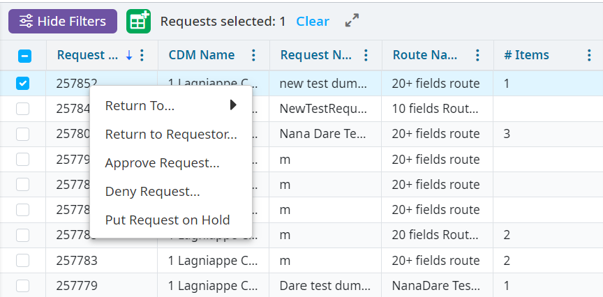Open Route Name column options menu
Image resolution: width=603 pixels, height=297 pixels.
(477, 55)
